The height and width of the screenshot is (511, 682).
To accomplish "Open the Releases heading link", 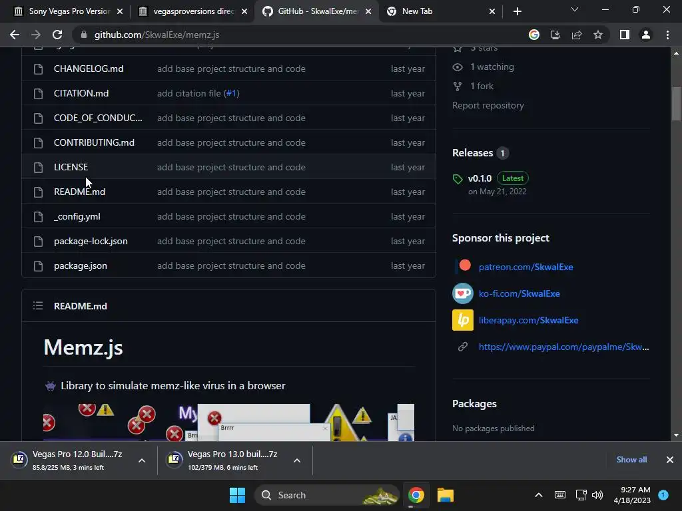I will [472, 153].
